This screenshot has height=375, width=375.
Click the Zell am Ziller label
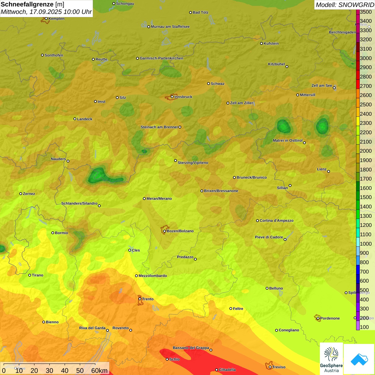[x=242, y=103]
